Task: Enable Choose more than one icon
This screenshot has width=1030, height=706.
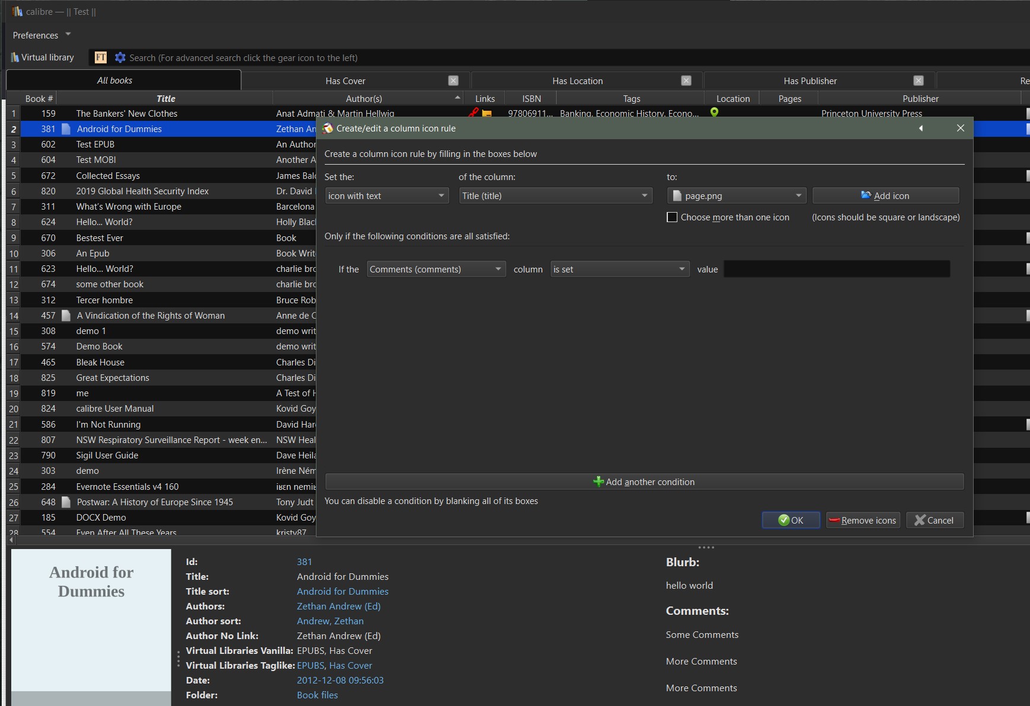Action: click(672, 217)
